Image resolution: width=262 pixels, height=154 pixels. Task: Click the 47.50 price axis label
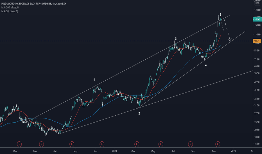point(258,82)
